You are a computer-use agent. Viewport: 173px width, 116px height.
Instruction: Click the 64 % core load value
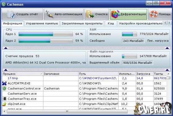pos(79,34)
